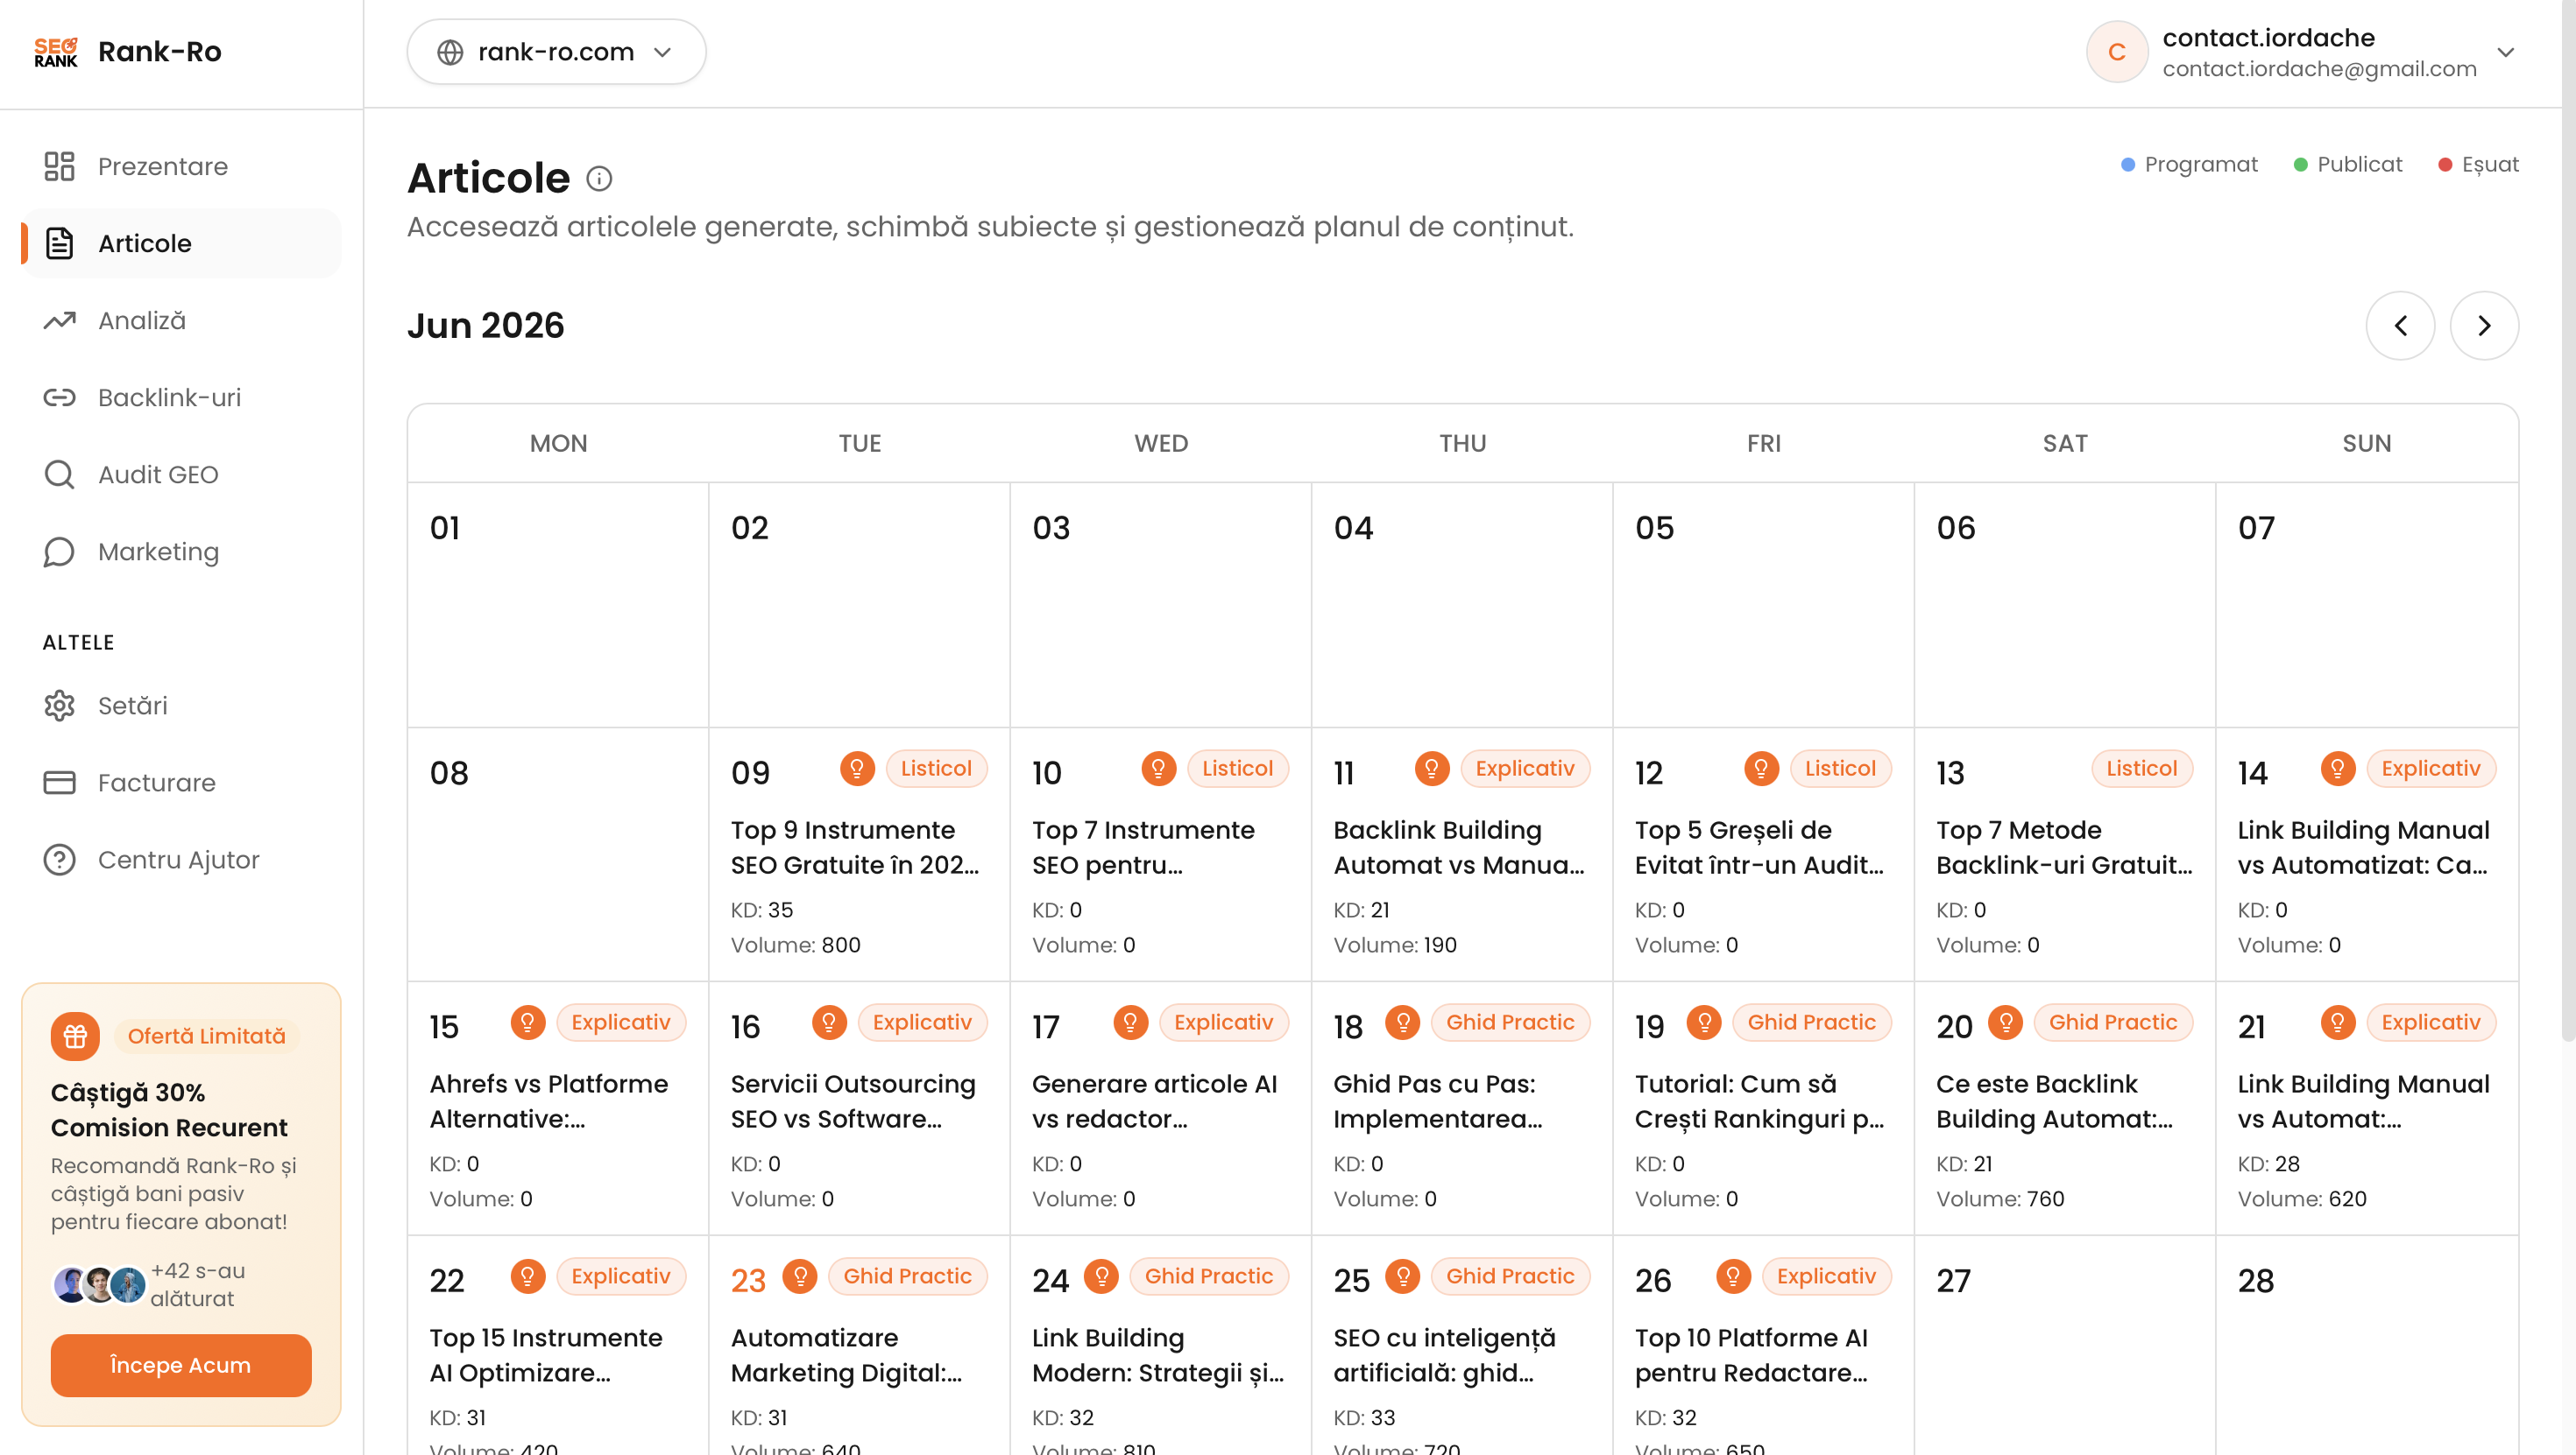Open the rank-ro.com domain dropdown
Image resolution: width=2576 pixels, height=1455 pixels.
(x=556, y=52)
